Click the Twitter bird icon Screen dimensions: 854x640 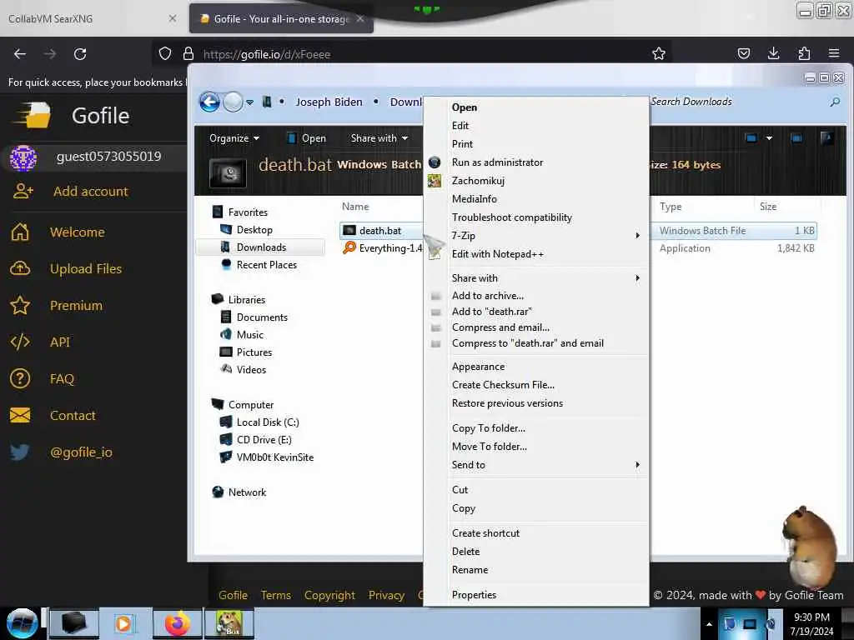(20, 452)
